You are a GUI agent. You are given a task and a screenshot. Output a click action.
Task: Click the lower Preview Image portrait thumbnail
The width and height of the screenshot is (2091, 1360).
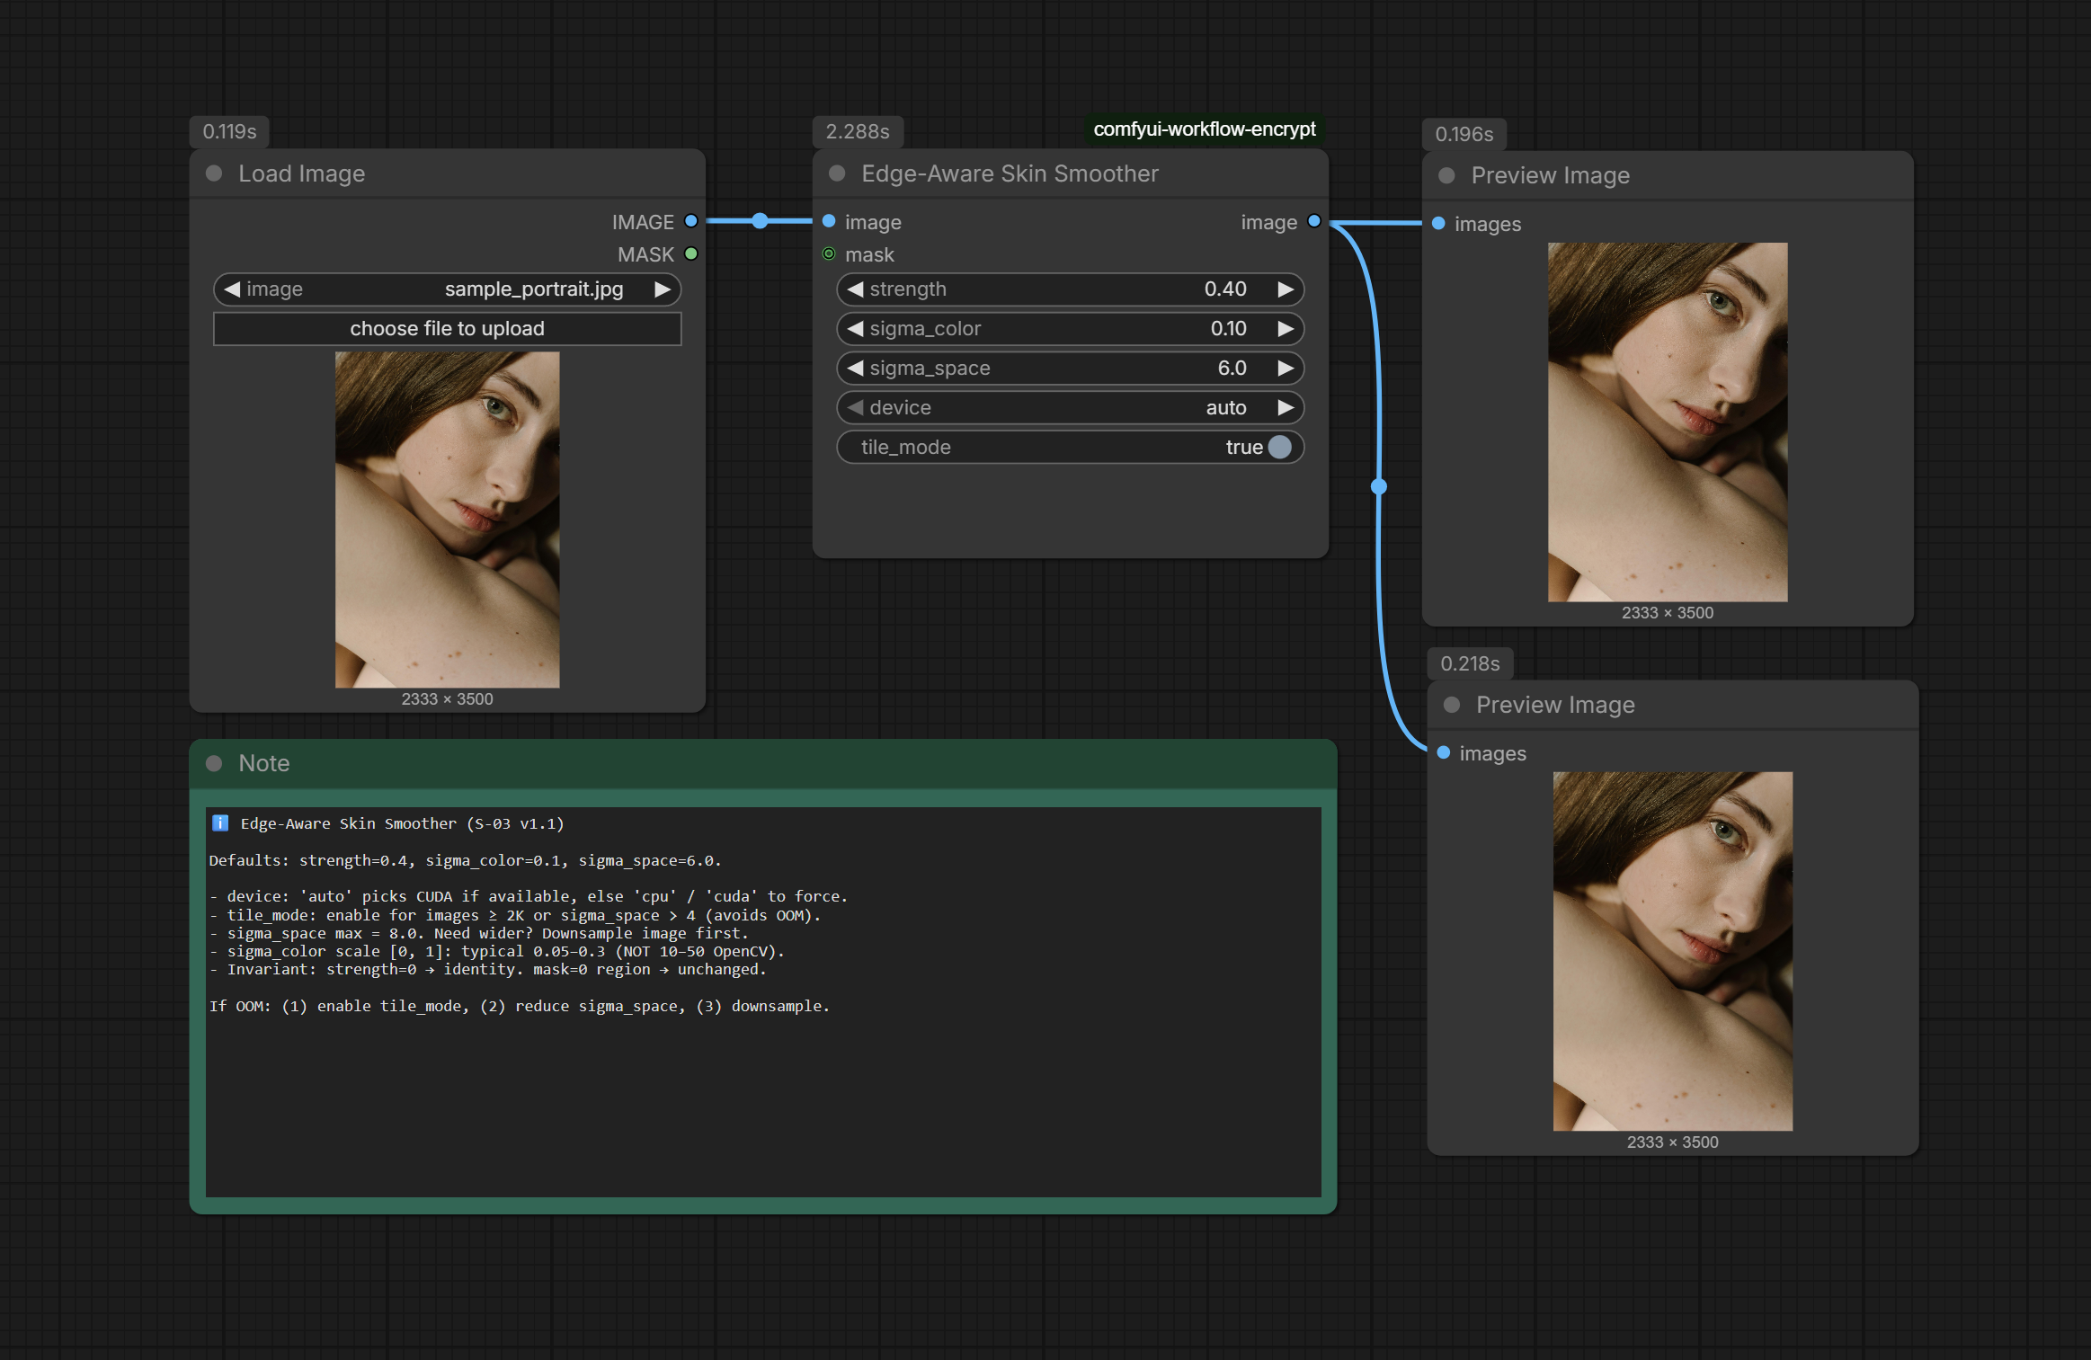point(1672,951)
